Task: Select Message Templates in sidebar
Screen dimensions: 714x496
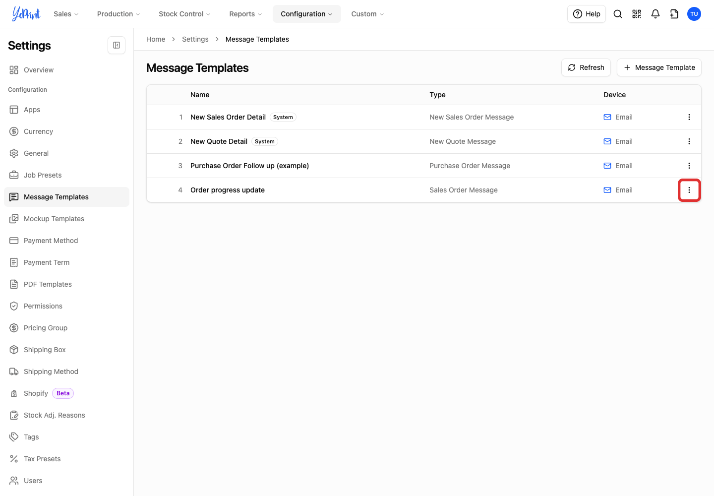Action: point(66,197)
